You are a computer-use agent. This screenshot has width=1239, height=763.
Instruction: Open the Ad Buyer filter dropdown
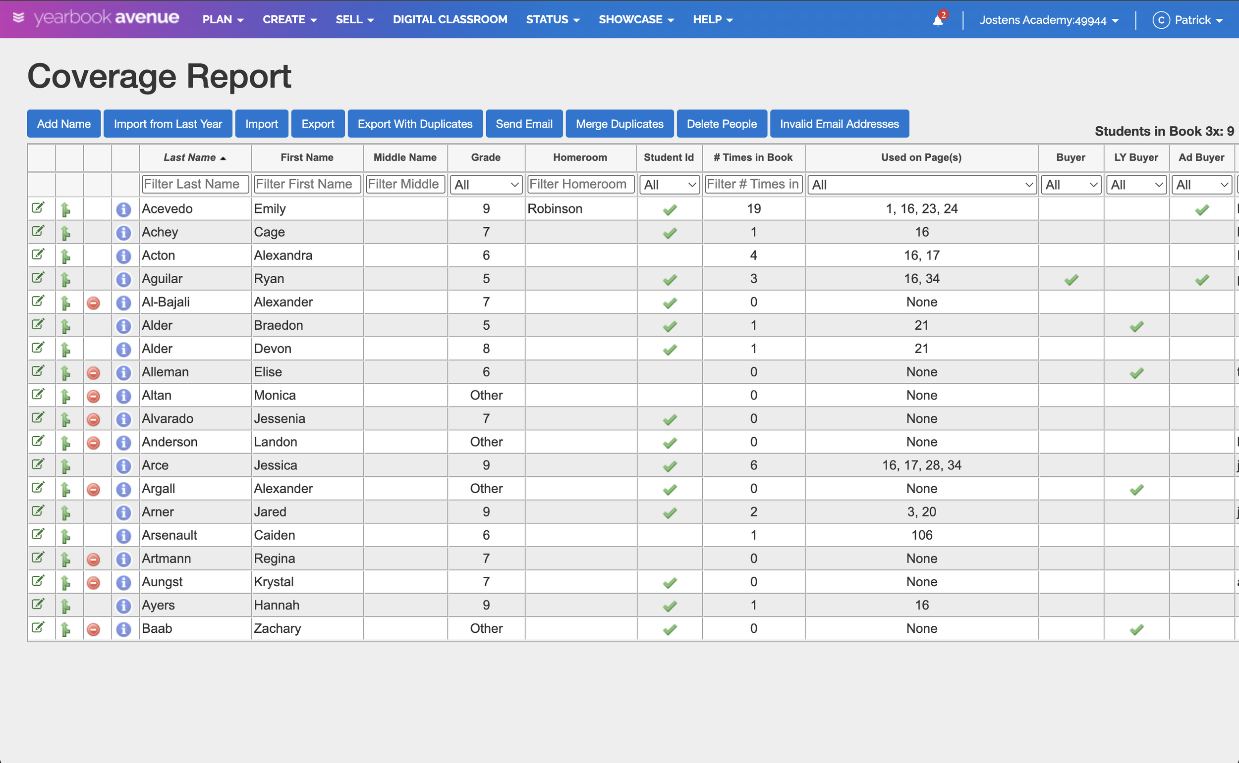click(x=1202, y=185)
